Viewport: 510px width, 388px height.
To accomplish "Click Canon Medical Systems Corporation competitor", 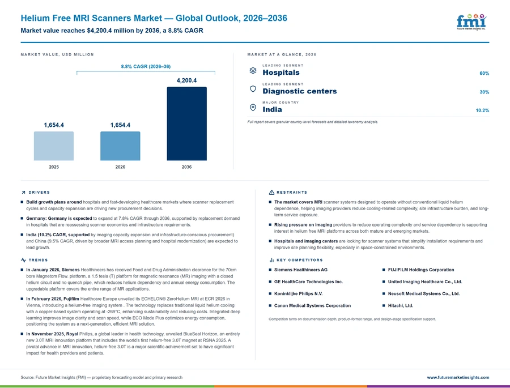I will point(312,306).
